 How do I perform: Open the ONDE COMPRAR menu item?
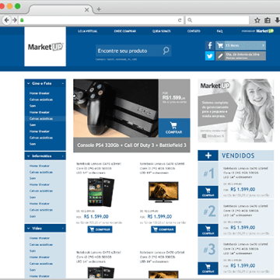pyautogui.click(x=125, y=31)
